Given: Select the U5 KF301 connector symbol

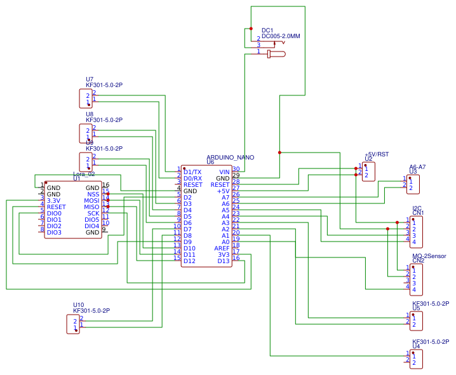Looking at the screenshot, I should (x=416, y=321).
